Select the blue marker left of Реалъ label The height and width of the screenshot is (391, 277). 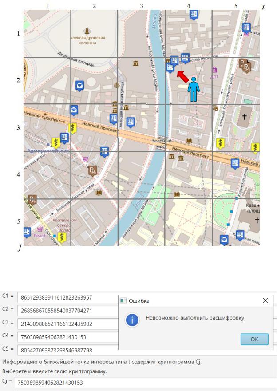[x=27, y=232]
